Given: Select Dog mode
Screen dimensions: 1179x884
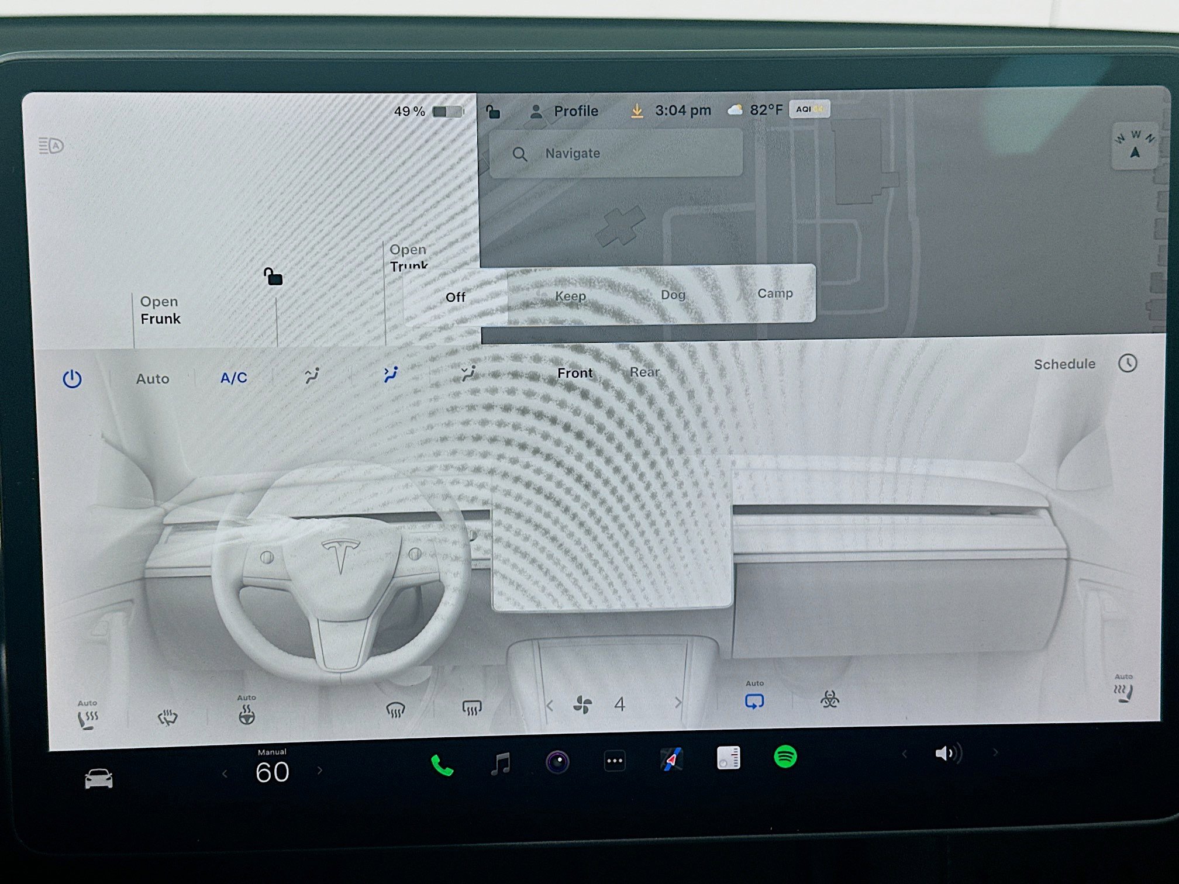Looking at the screenshot, I should click(x=673, y=295).
